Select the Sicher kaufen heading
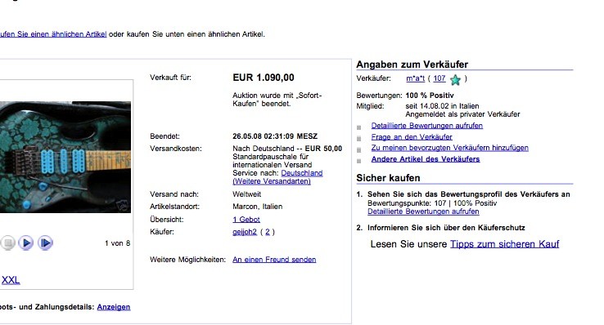The width and height of the screenshot is (604, 325). tap(388, 178)
